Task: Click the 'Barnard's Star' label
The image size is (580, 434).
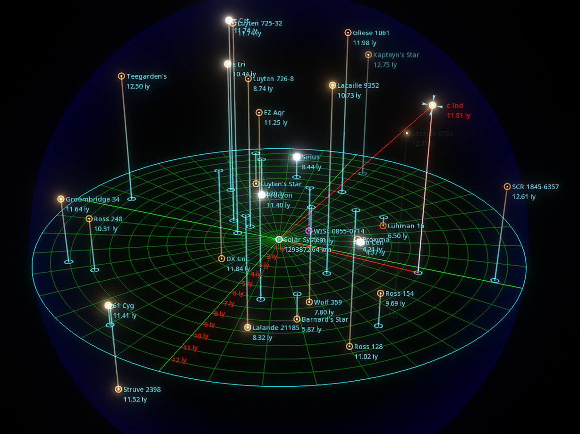Action: click(x=325, y=319)
